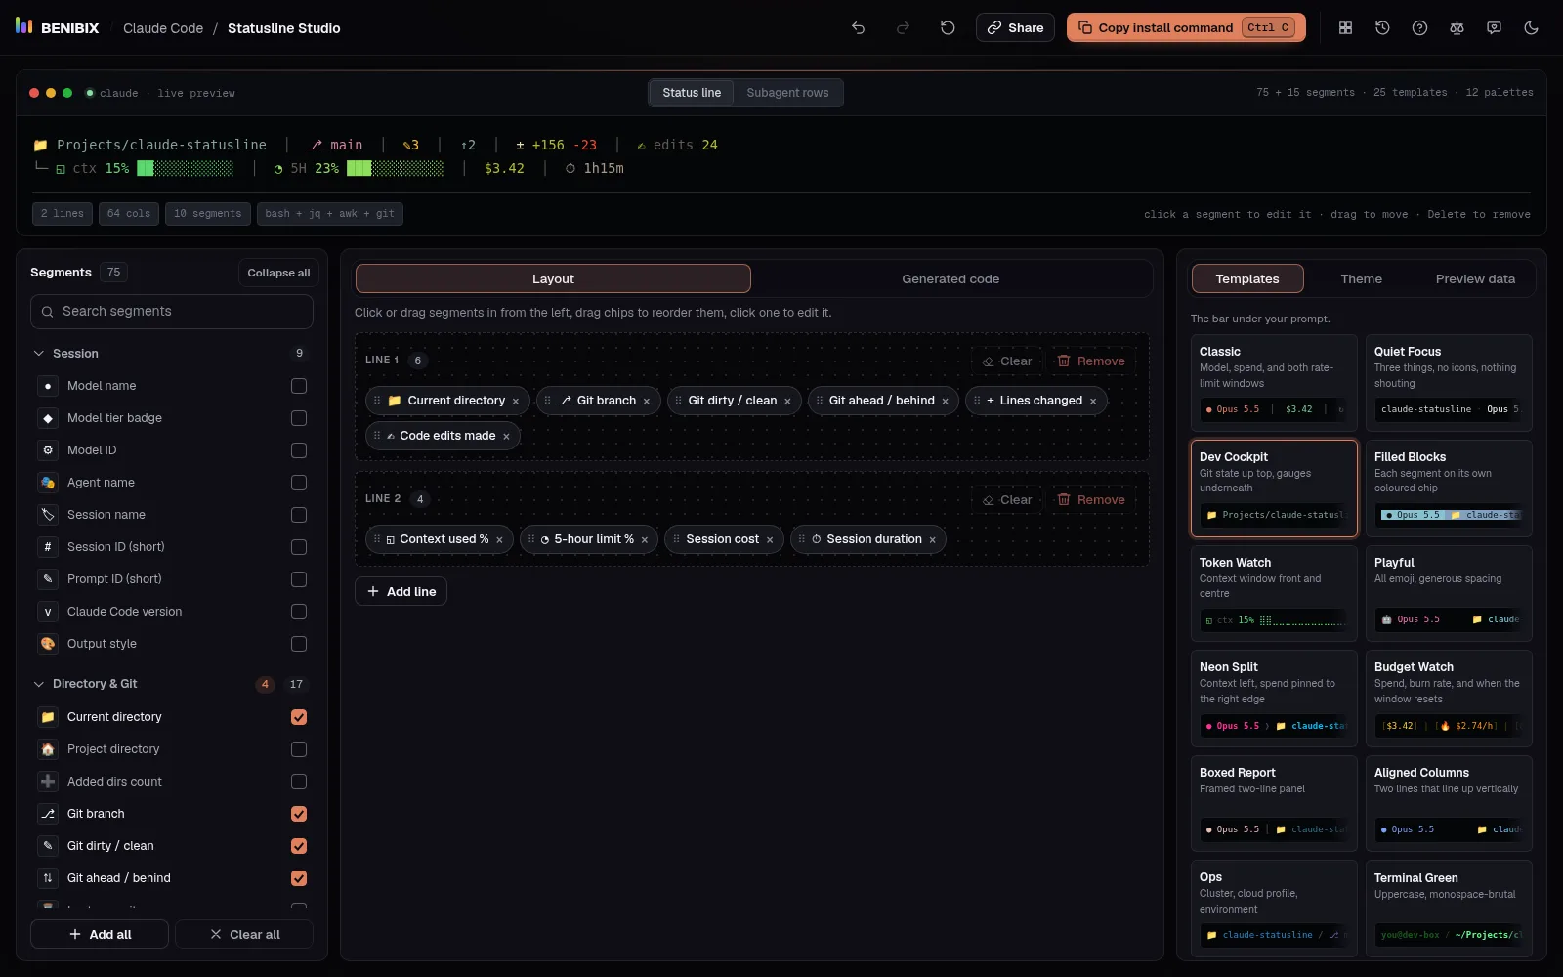Click the Claude Code breadcrumb link

163,28
